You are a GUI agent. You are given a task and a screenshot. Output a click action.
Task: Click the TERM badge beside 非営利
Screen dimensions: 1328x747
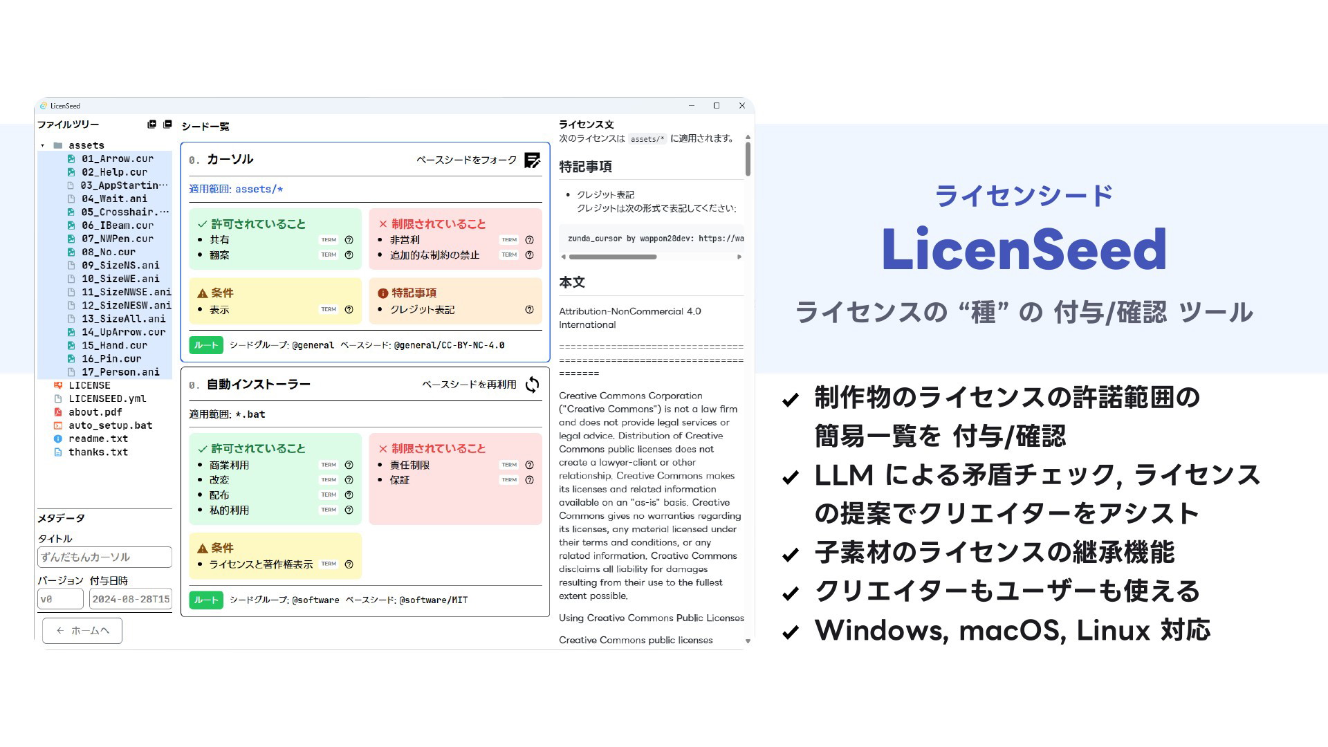click(509, 240)
